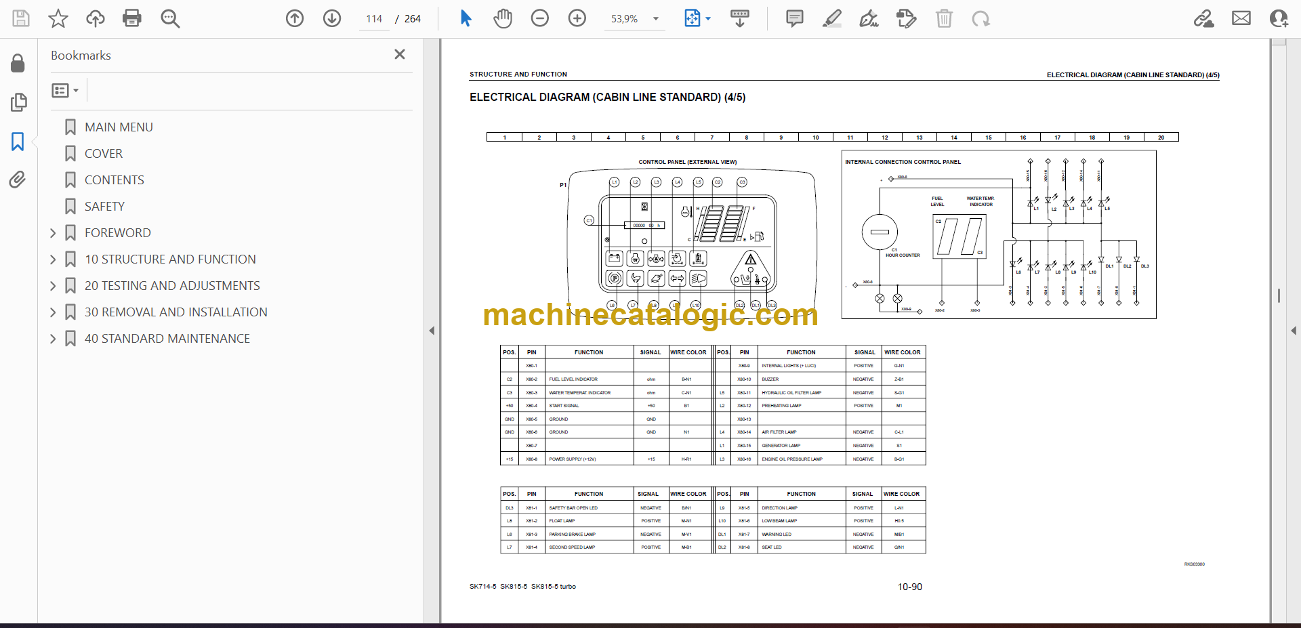Zoom out with the minus button

point(540,18)
